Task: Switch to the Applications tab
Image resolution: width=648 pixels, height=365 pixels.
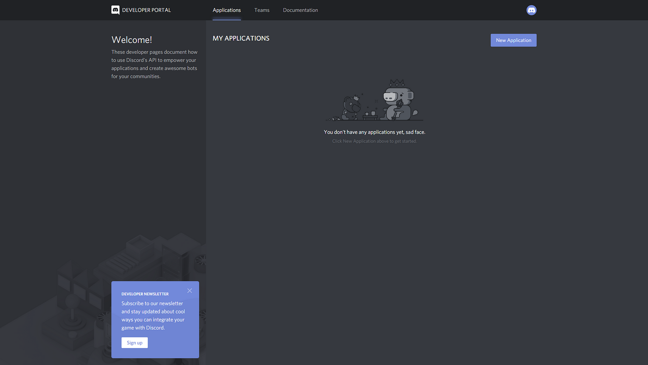Action: [227, 10]
